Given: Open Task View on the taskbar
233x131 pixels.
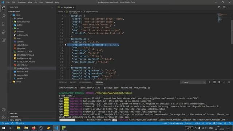Looking at the screenshot, I should [11, 128].
